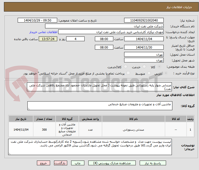Click the تاریخ نیاز column header
This screenshot has height=170, width=199.
21,119
